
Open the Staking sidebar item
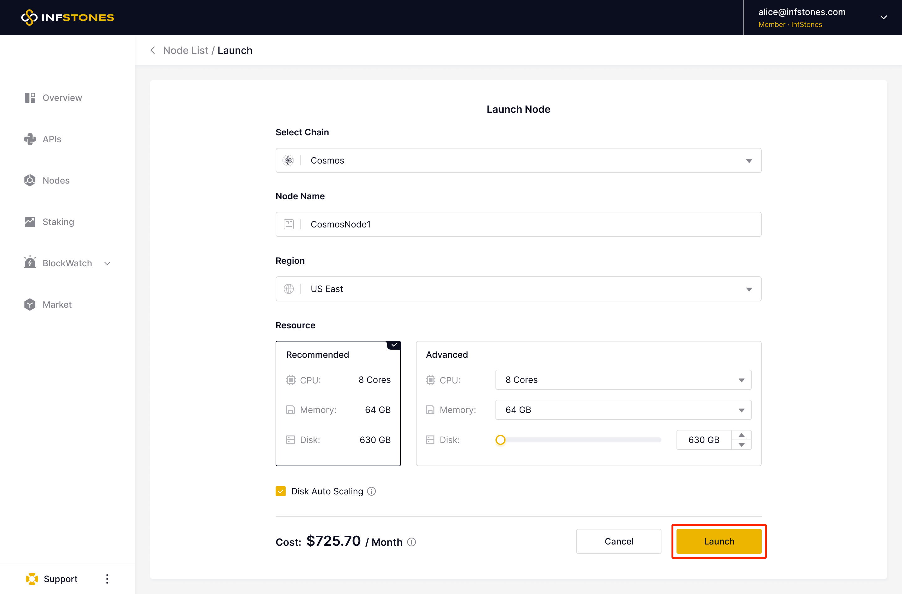pyautogui.click(x=58, y=222)
